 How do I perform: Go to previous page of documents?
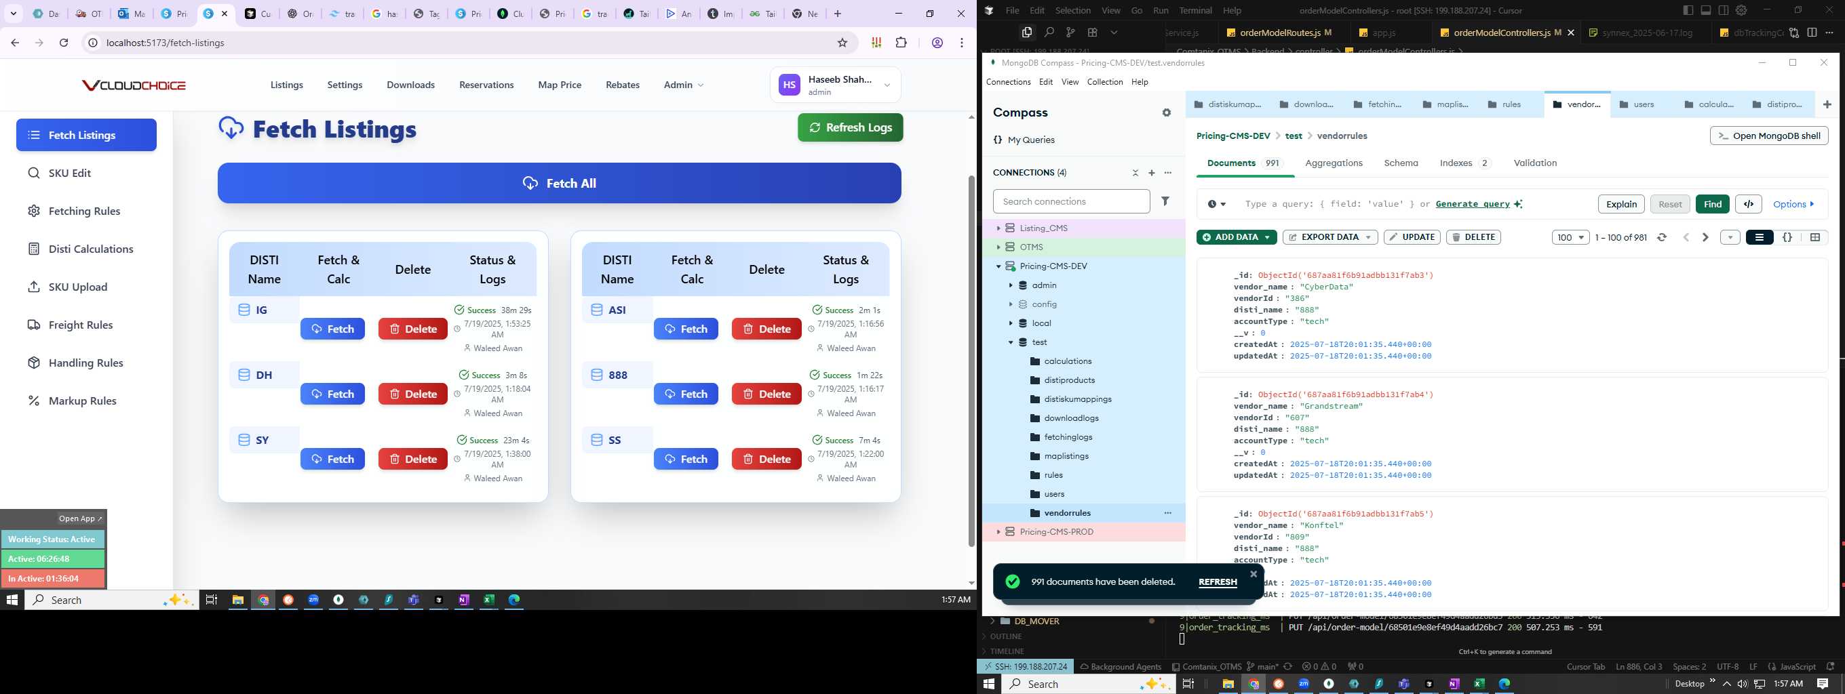tap(1686, 237)
